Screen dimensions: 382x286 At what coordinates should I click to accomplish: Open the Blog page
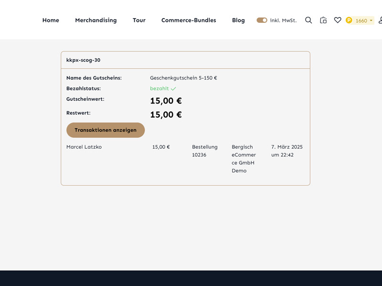238,20
